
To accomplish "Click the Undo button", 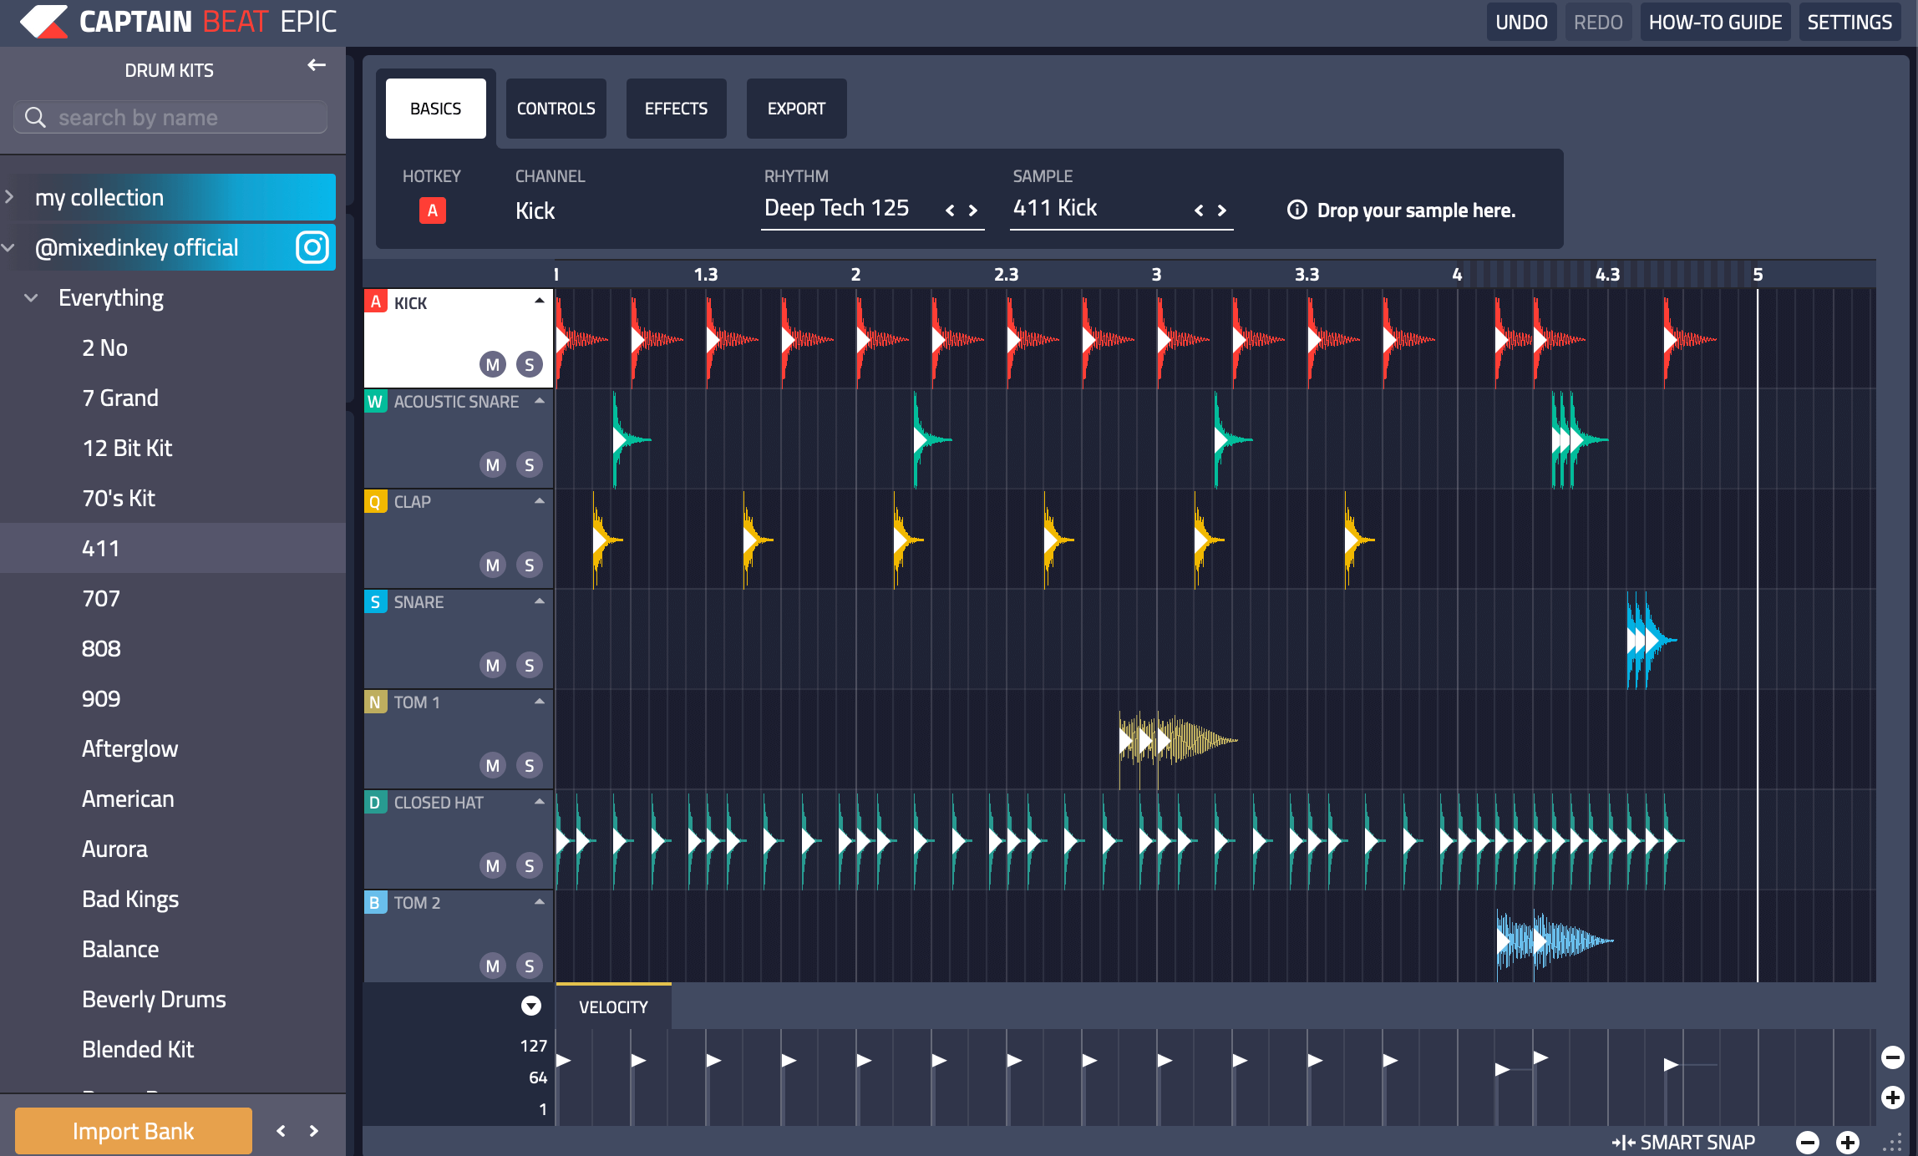I will tap(1521, 22).
